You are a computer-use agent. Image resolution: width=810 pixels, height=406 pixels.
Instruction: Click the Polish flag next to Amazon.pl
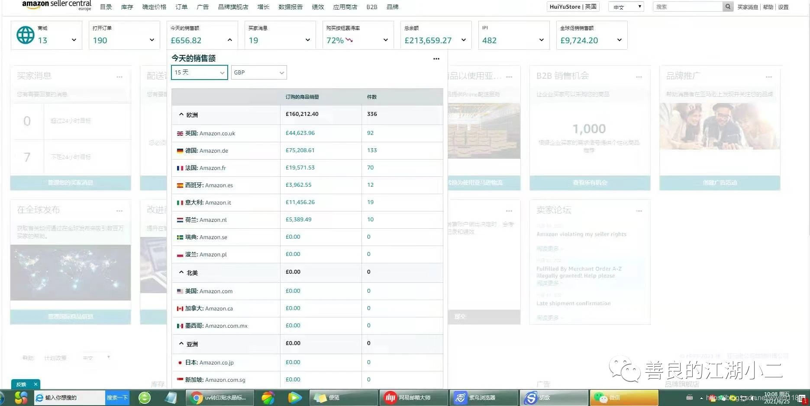180,255
